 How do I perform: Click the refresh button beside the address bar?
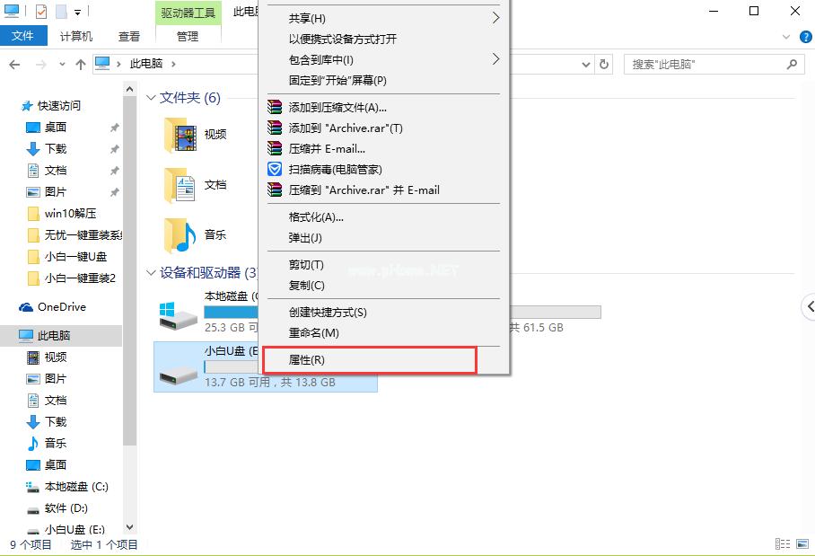click(x=605, y=65)
